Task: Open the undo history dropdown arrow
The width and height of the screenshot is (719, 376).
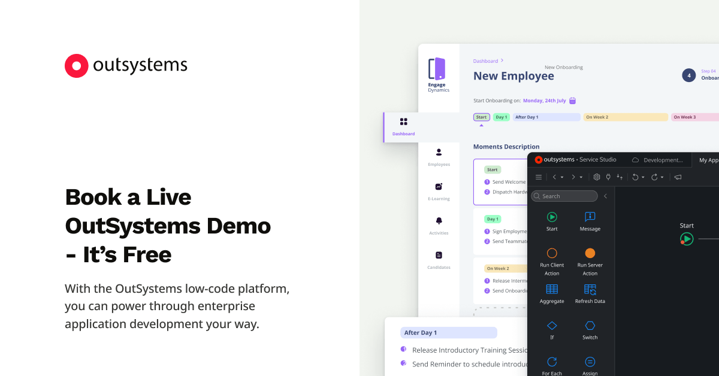Action: click(644, 178)
